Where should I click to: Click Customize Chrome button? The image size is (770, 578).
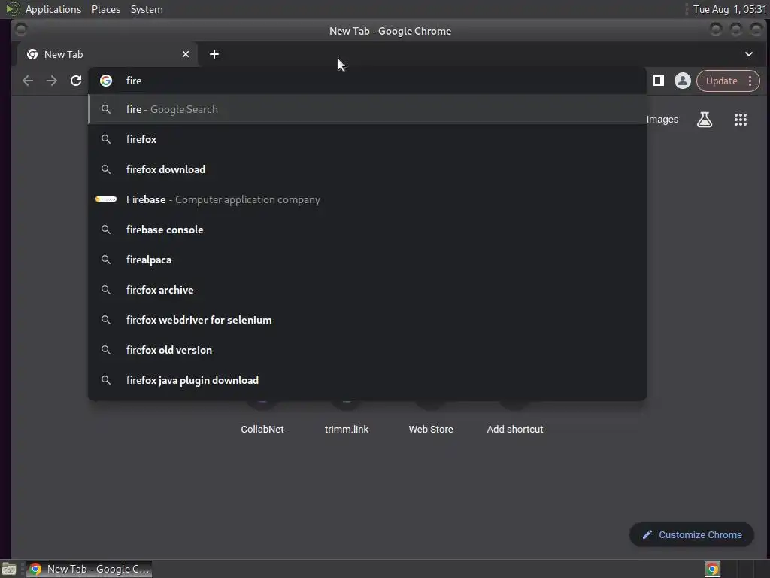(x=692, y=534)
